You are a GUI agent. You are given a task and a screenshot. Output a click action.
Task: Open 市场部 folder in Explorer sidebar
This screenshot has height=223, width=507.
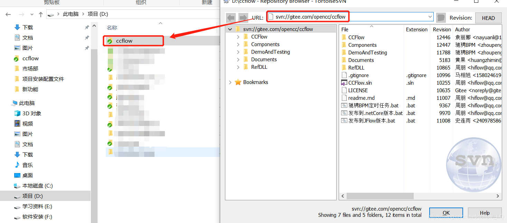click(x=30, y=68)
